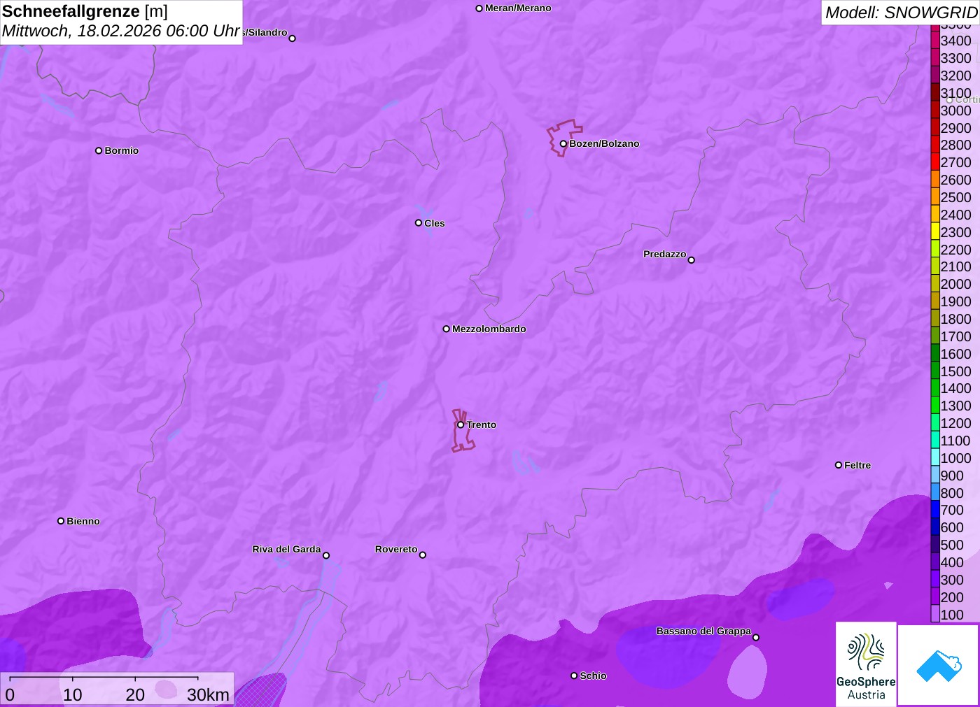
Task: Click the Schio map marker
Action: [x=574, y=676]
